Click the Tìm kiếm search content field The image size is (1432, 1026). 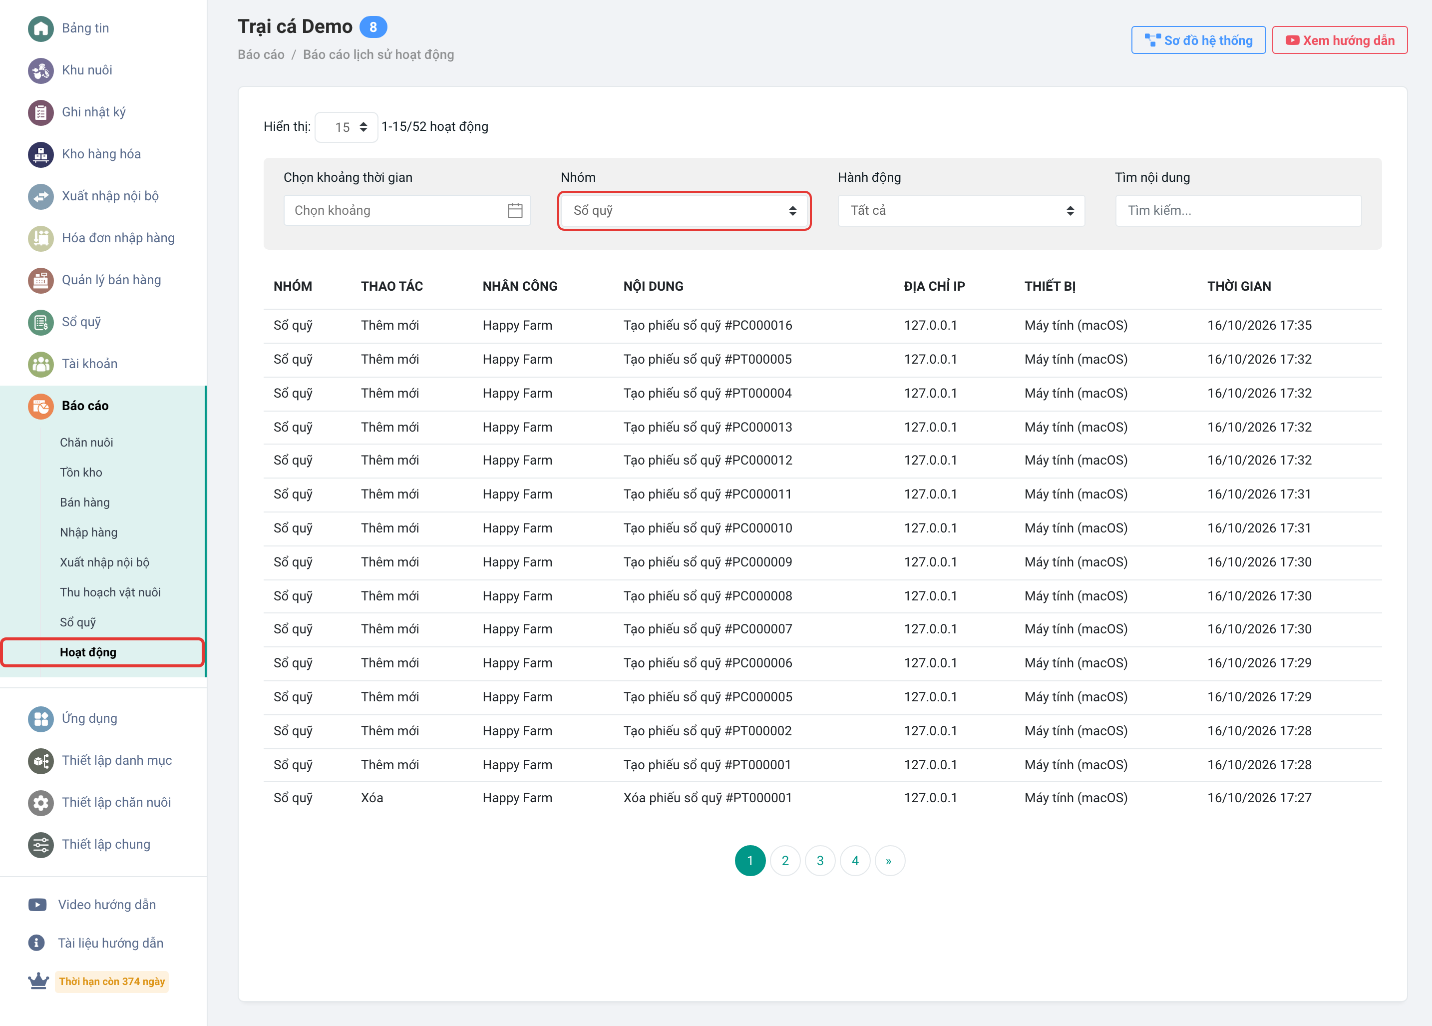pos(1238,211)
